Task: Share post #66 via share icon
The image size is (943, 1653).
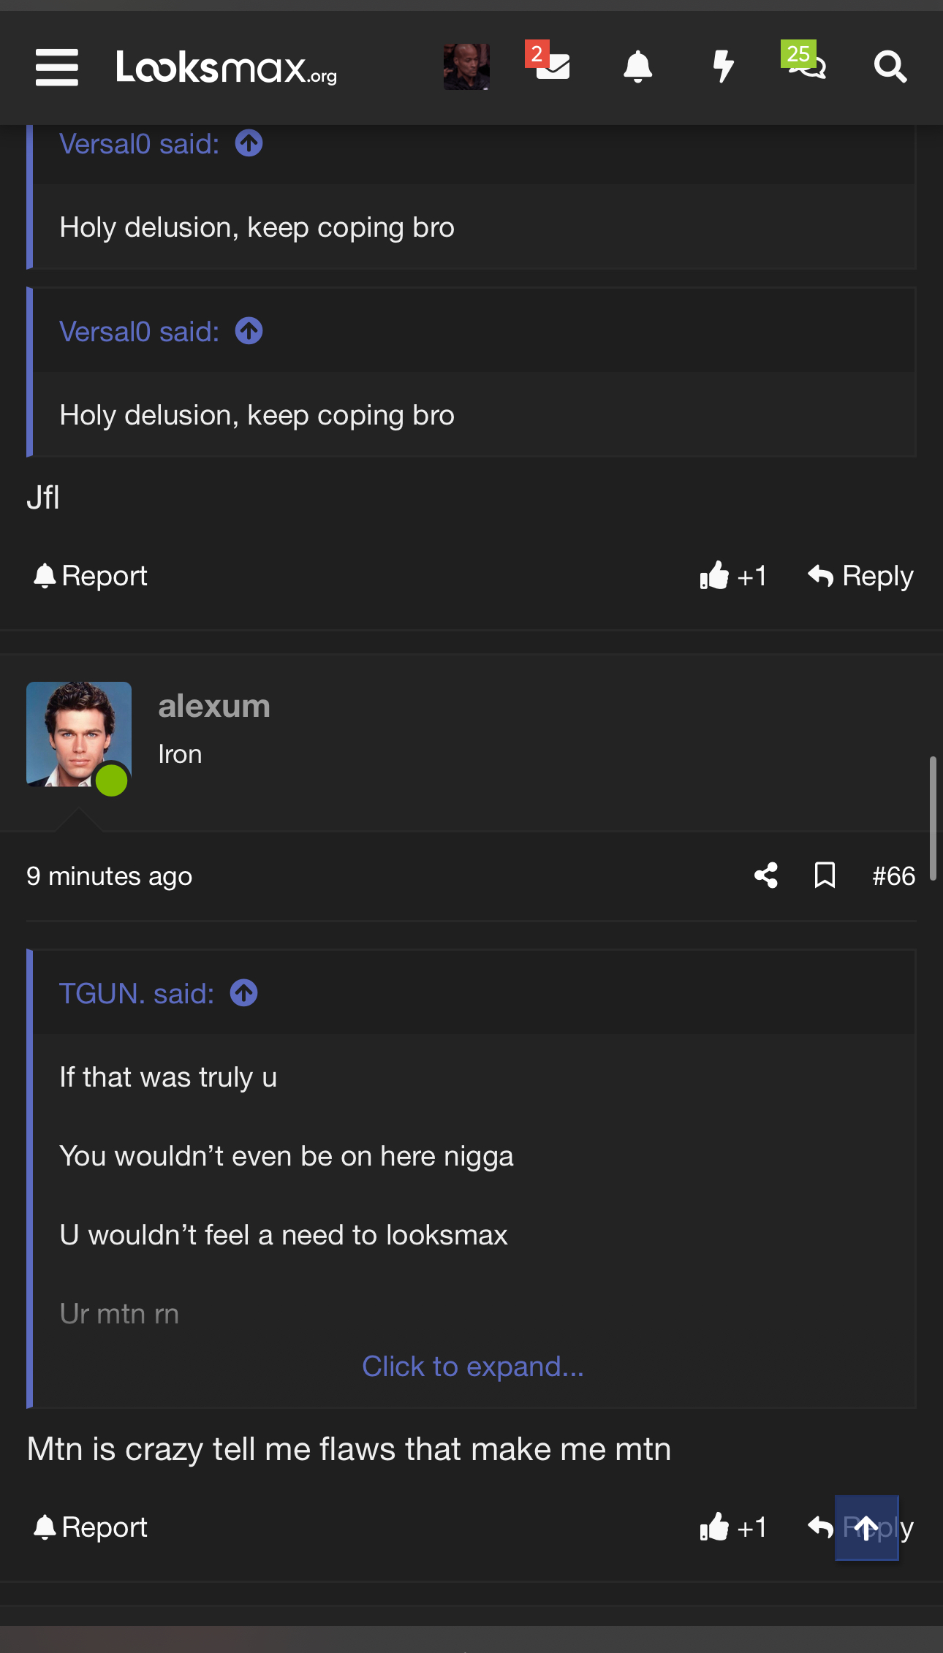Action: [765, 875]
